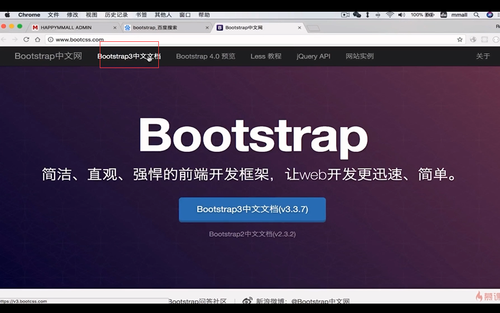Click the green fullscreen window button
The height and width of the screenshot is (313, 500).
[x=20, y=26]
